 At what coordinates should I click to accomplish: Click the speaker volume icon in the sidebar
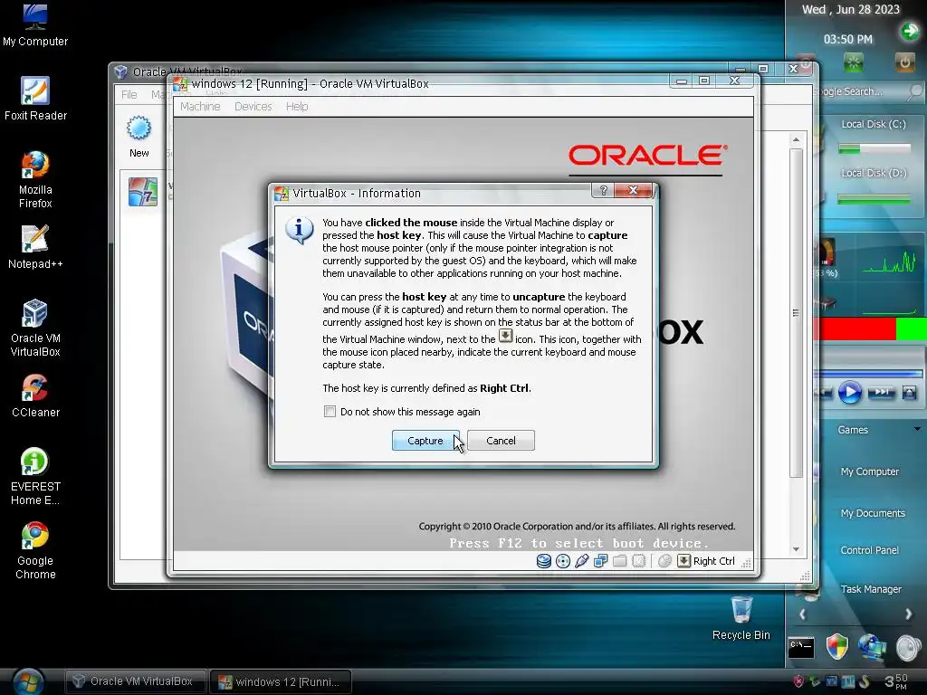pyautogui.click(x=909, y=648)
